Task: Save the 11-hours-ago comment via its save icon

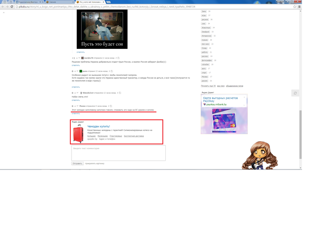Action: click(119, 58)
